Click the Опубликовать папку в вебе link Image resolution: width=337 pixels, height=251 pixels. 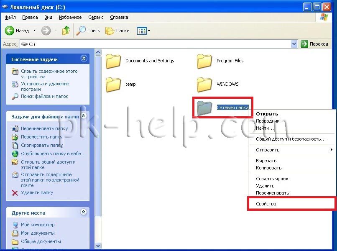[x=51, y=154]
